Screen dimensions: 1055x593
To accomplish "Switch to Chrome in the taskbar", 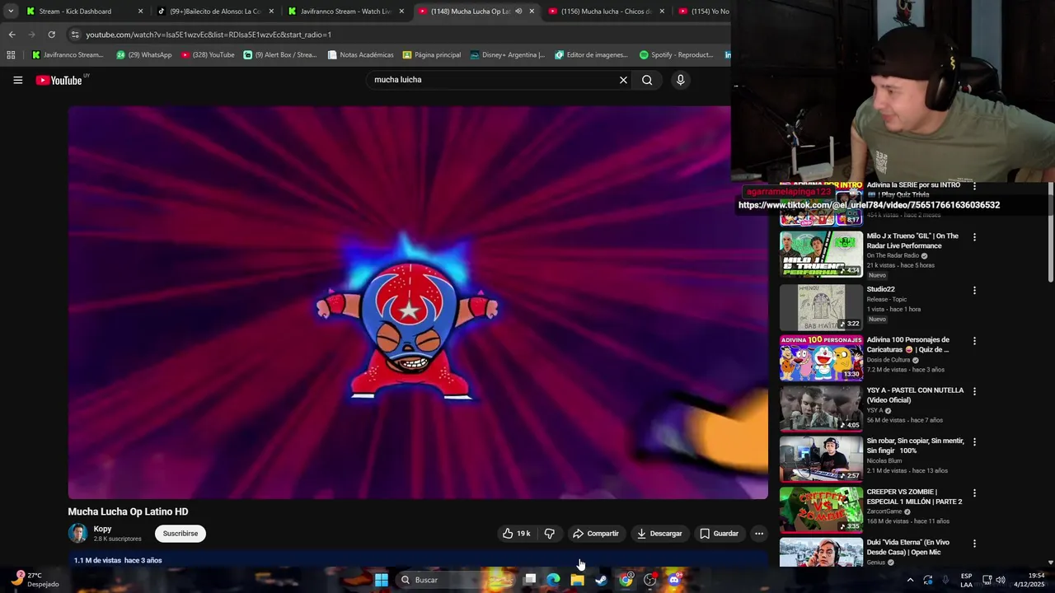I will 626,580.
